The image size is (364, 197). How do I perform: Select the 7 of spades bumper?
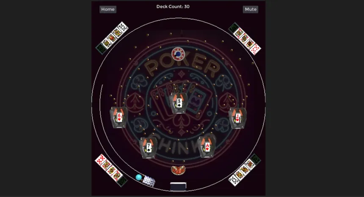(148, 148)
